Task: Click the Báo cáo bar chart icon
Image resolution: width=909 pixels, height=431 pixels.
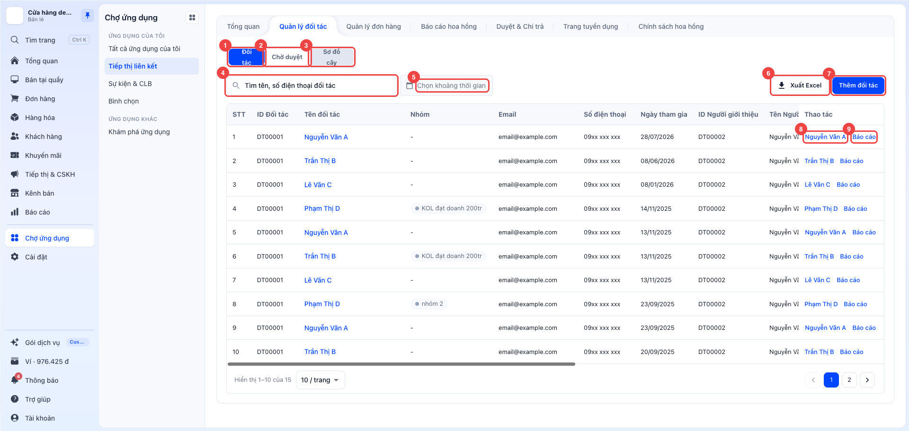Action: 15,212
